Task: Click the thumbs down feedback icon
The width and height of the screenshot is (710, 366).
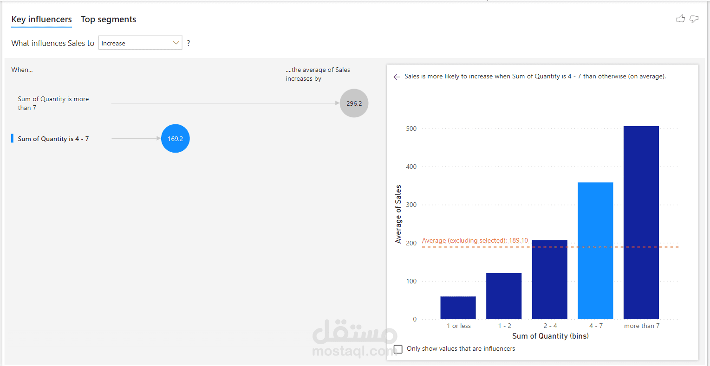Action: point(694,19)
